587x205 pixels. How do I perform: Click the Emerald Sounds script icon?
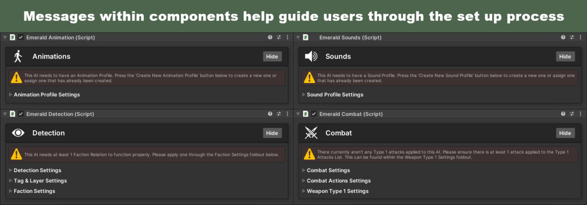306,38
